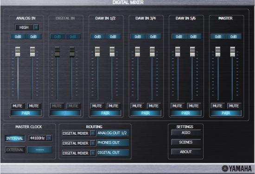Mute the right DAW IN 3/4 channel

pyautogui.click(x=153, y=106)
